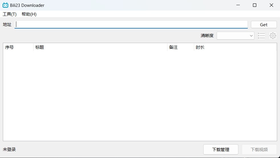This screenshot has height=158, width=280.
Task: Maximize the Bili23 Downloader window
Action: (x=255, y=5)
